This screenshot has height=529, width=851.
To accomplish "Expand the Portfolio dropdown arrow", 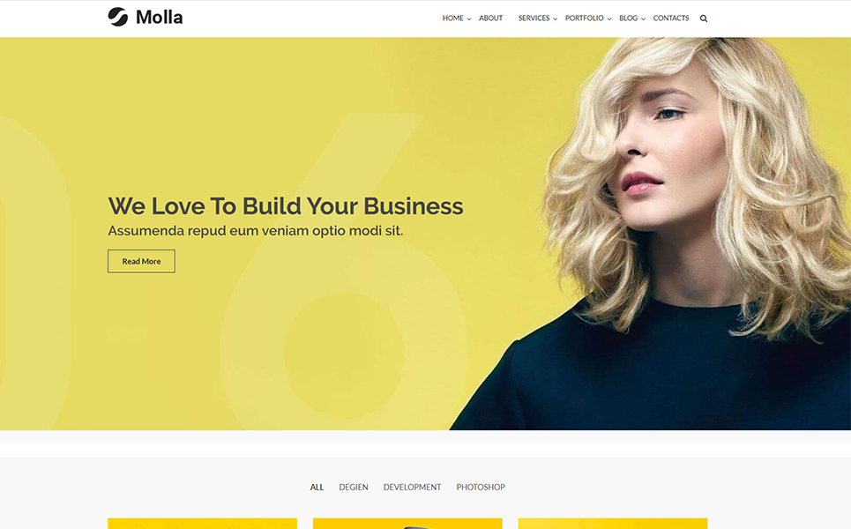I will click(609, 19).
